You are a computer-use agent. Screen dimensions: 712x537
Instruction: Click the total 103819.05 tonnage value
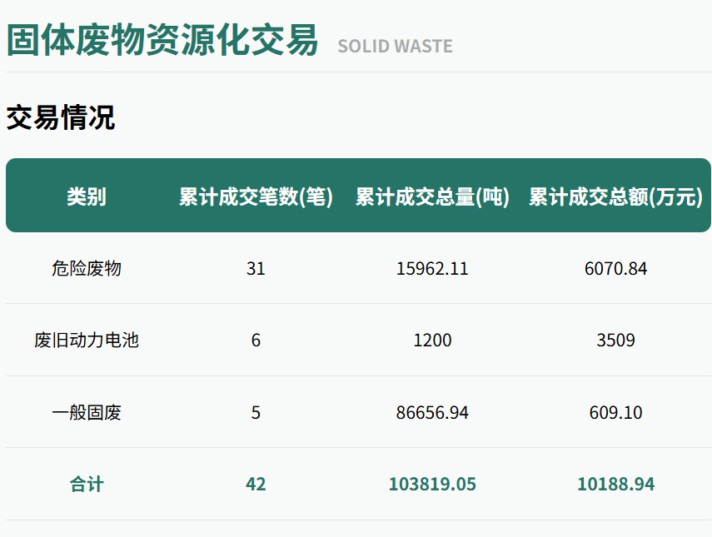(x=432, y=485)
